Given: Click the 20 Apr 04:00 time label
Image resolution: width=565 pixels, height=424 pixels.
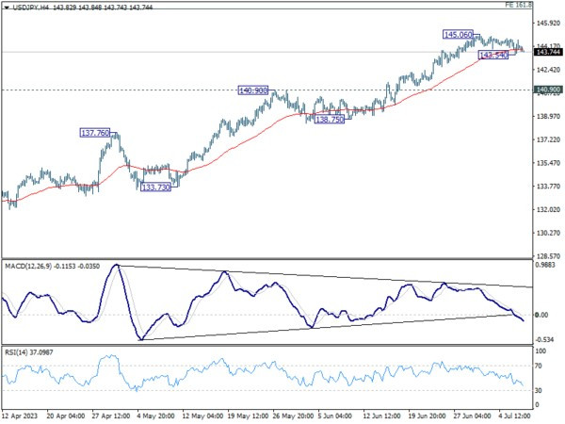Looking at the screenshot, I should tap(66, 416).
